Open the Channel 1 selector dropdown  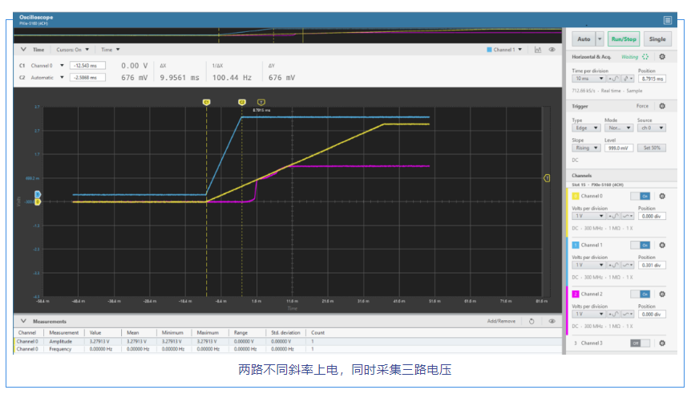[505, 50]
